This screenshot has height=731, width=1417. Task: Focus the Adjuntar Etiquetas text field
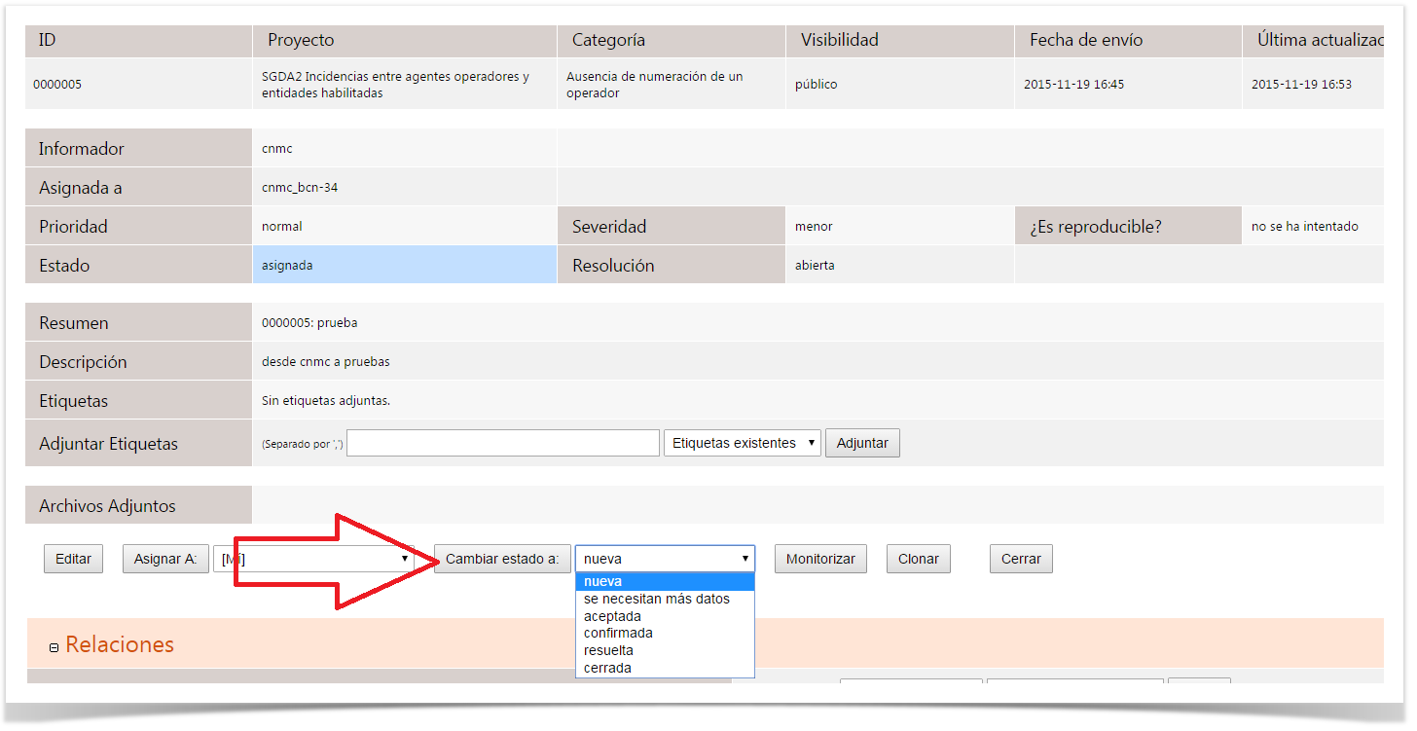point(504,443)
